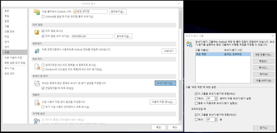Viewport: 277px width, 133px height.
Task: Click the start folder 받은 편지함 field
Action: pos(90,11)
